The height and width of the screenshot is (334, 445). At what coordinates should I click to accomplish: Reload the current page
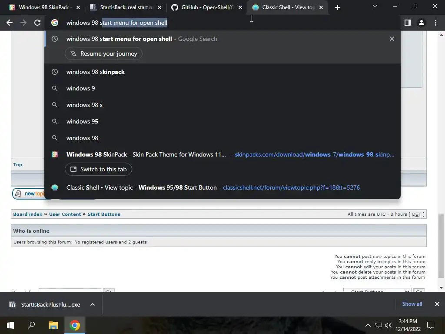click(37, 23)
